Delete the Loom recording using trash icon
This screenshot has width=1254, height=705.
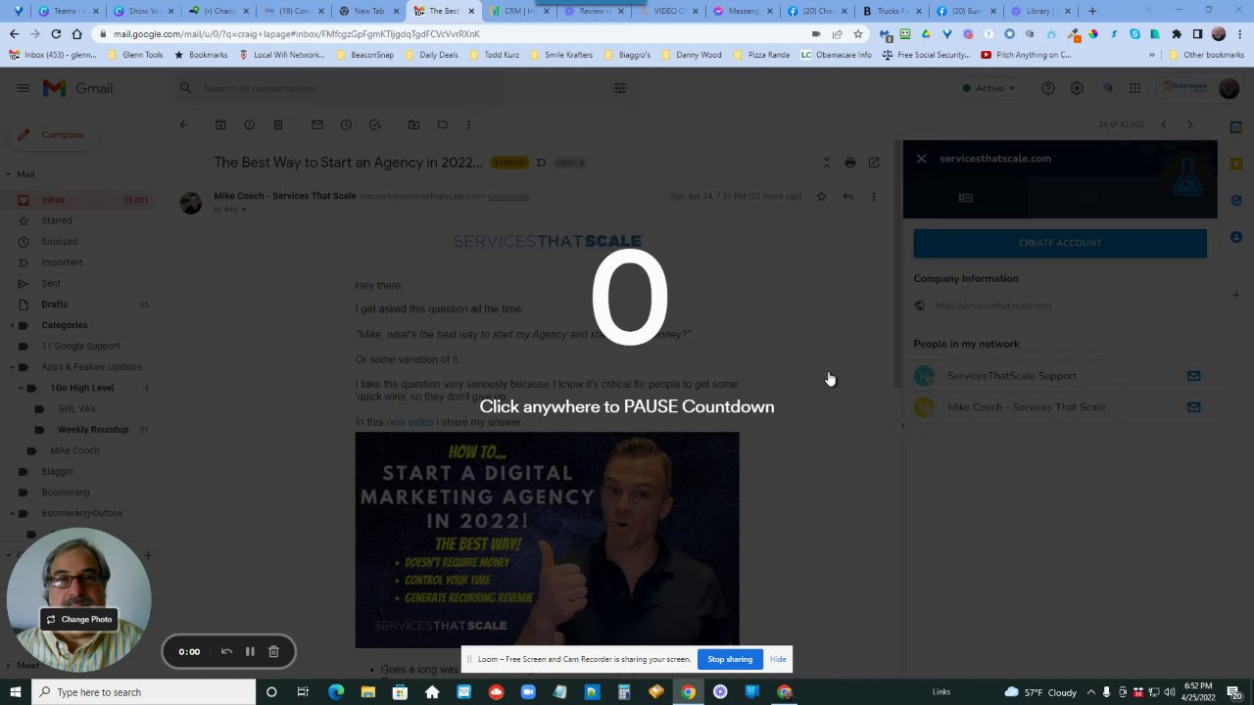click(273, 651)
